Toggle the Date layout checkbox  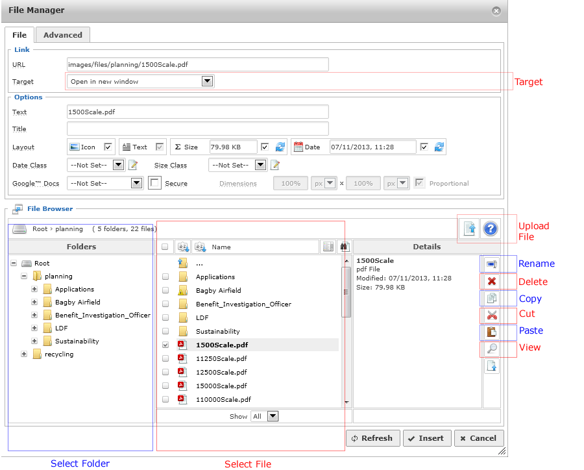(x=424, y=147)
